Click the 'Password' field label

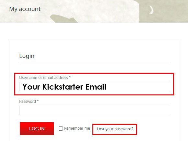coord(28,102)
